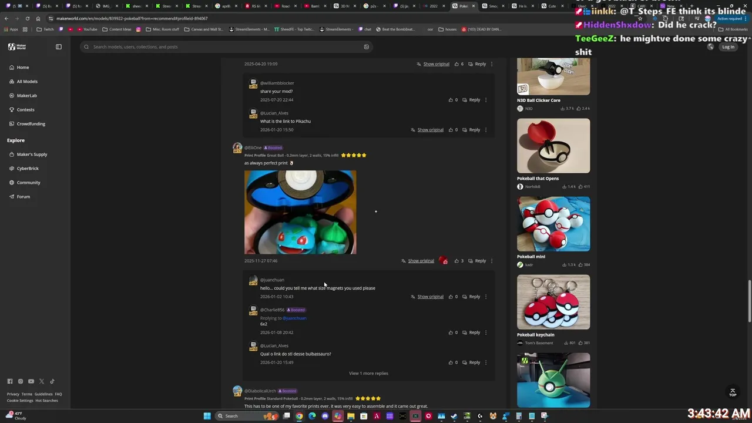Open options on 2025-04-20 comment

tap(492, 64)
